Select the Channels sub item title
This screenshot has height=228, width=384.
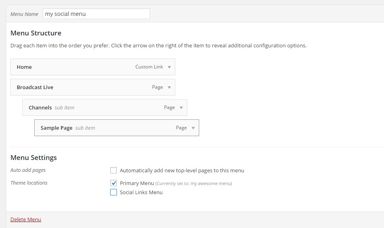point(40,108)
